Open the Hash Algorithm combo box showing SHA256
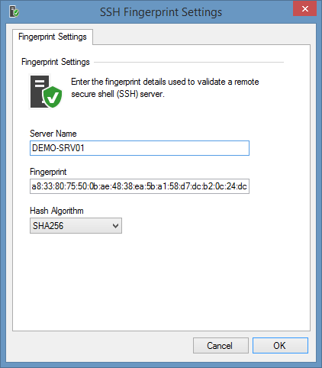This screenshot has height=368, width=322. 76,225
